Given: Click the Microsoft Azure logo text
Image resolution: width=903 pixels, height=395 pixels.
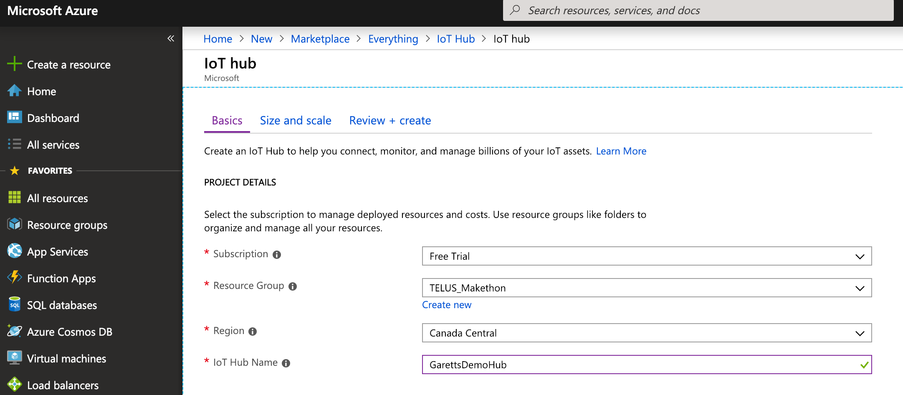Looking at the screenshot, I should point(53,10).
